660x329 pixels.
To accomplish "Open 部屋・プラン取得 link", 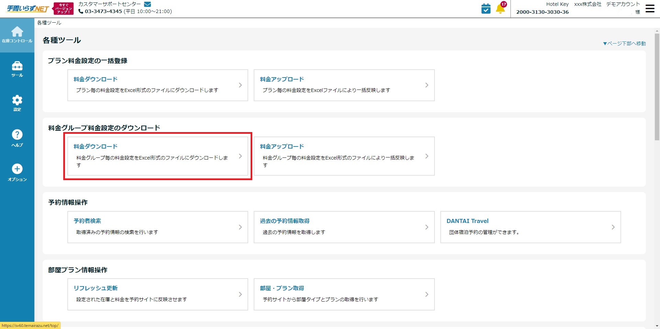I will tap(282, 288).
